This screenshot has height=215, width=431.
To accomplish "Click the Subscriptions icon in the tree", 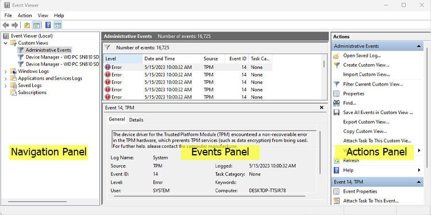I will pyautogui.click(x=13, y=92).
